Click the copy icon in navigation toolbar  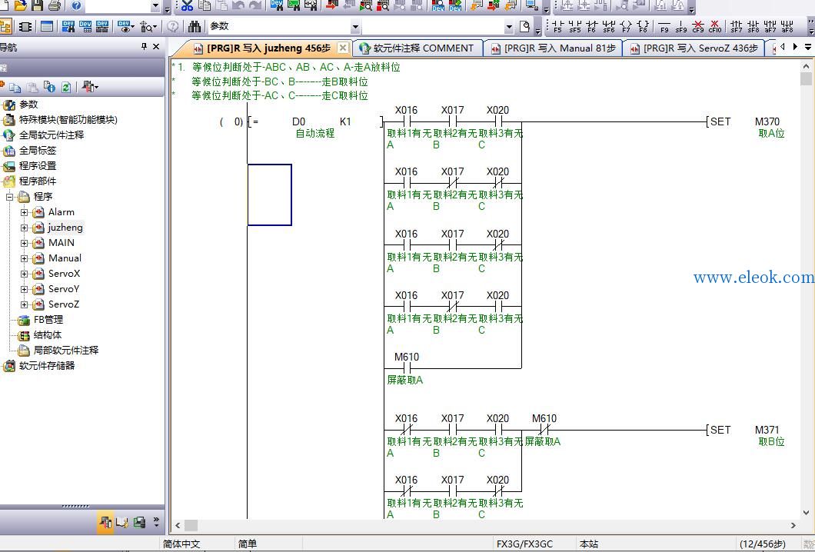(x=15, y=87)
